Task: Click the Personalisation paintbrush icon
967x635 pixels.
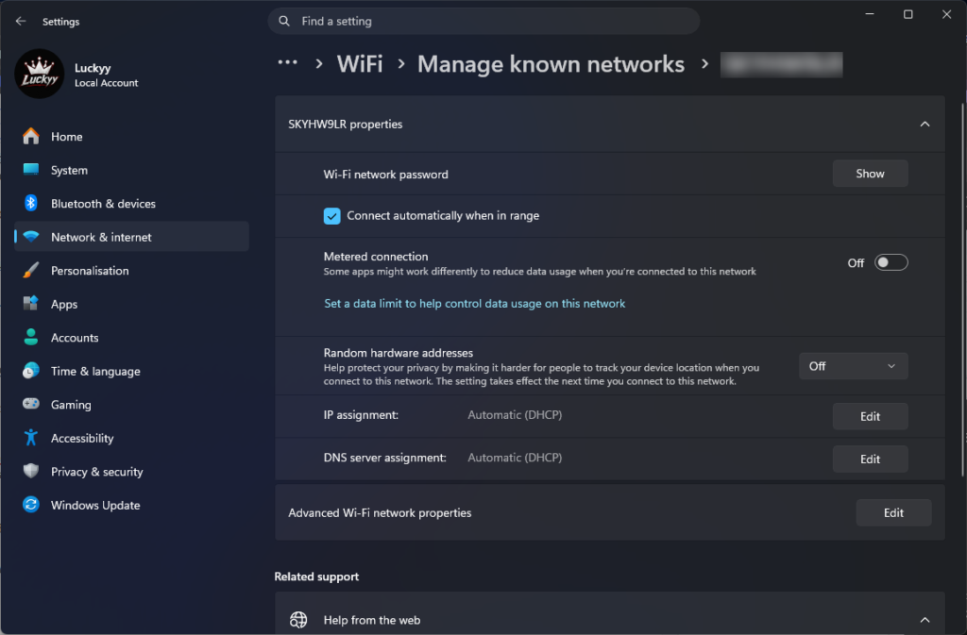Action: (x=31, y=271)
